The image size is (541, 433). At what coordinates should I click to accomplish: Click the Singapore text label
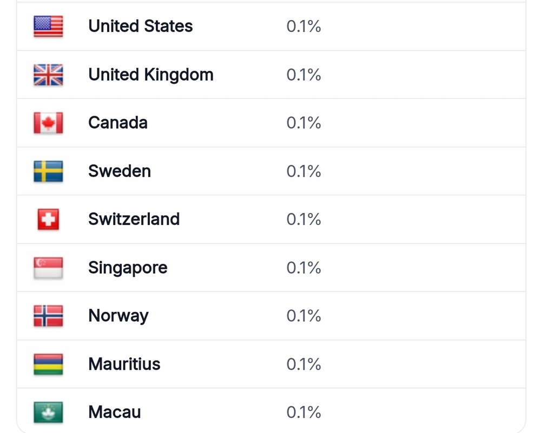pos(128,268)
